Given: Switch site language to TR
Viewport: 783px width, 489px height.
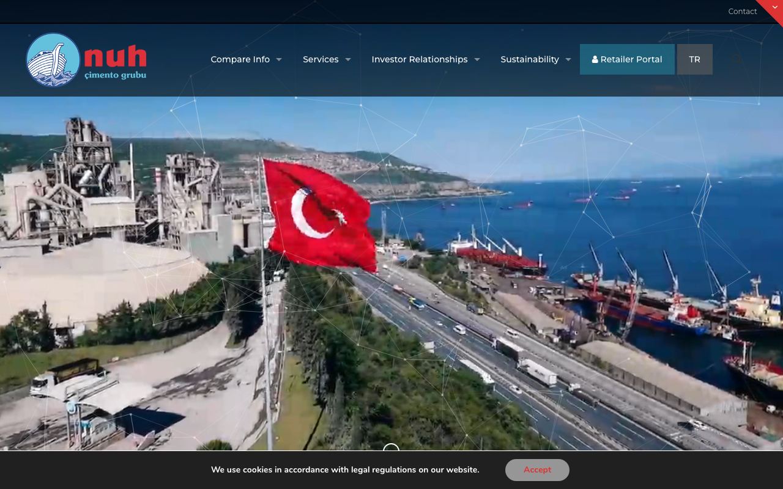Looking at the screenshot, I should tap(695, 59).
